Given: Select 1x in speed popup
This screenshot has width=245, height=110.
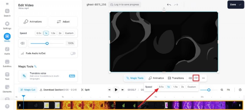Looking at the screenshot, I should (x=168, y=87).
